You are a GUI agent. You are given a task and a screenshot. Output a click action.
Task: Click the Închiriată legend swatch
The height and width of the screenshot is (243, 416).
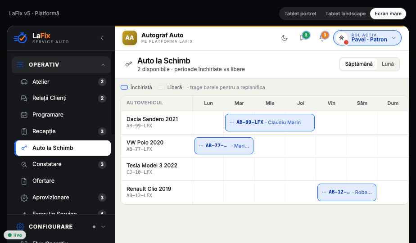pyautogui.click(x=124, y=87)
